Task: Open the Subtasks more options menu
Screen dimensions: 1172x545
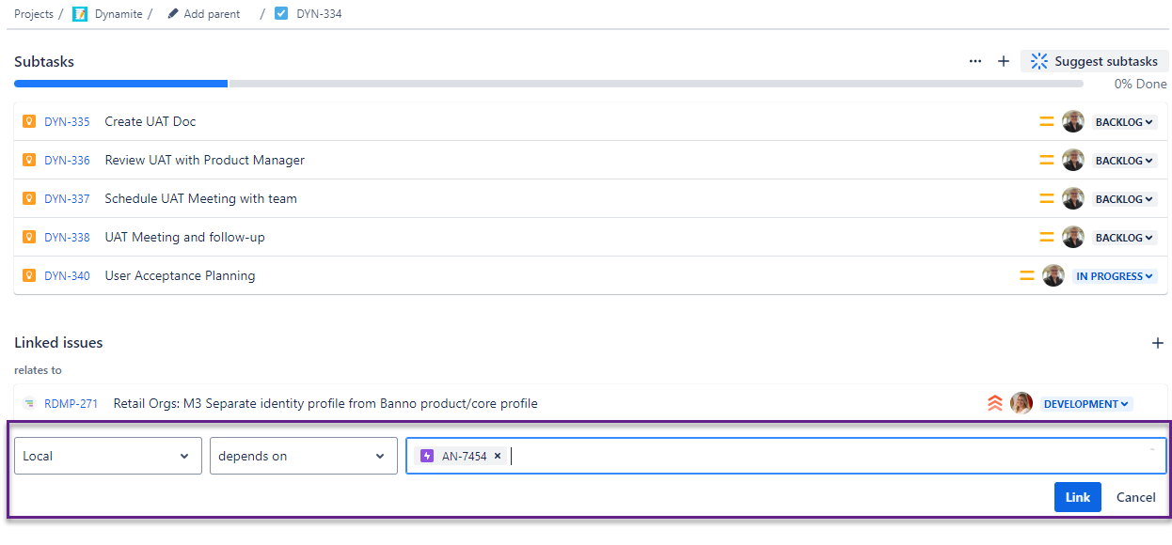Action: pyautogui.click(x=974, y=60)
